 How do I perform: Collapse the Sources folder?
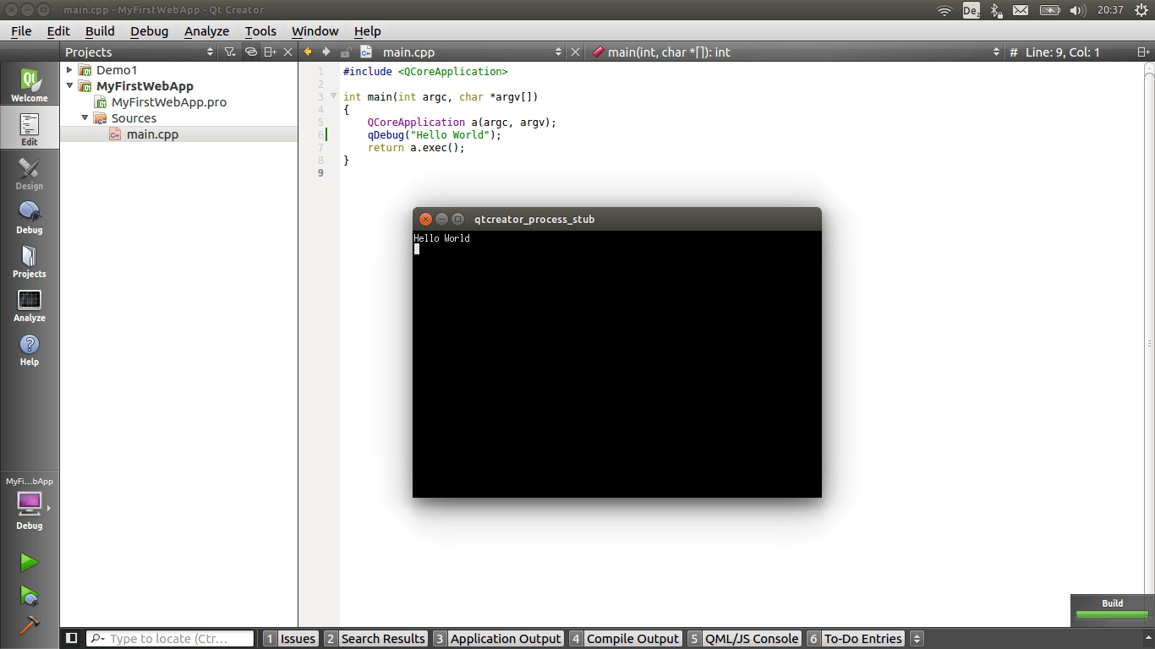85,117
